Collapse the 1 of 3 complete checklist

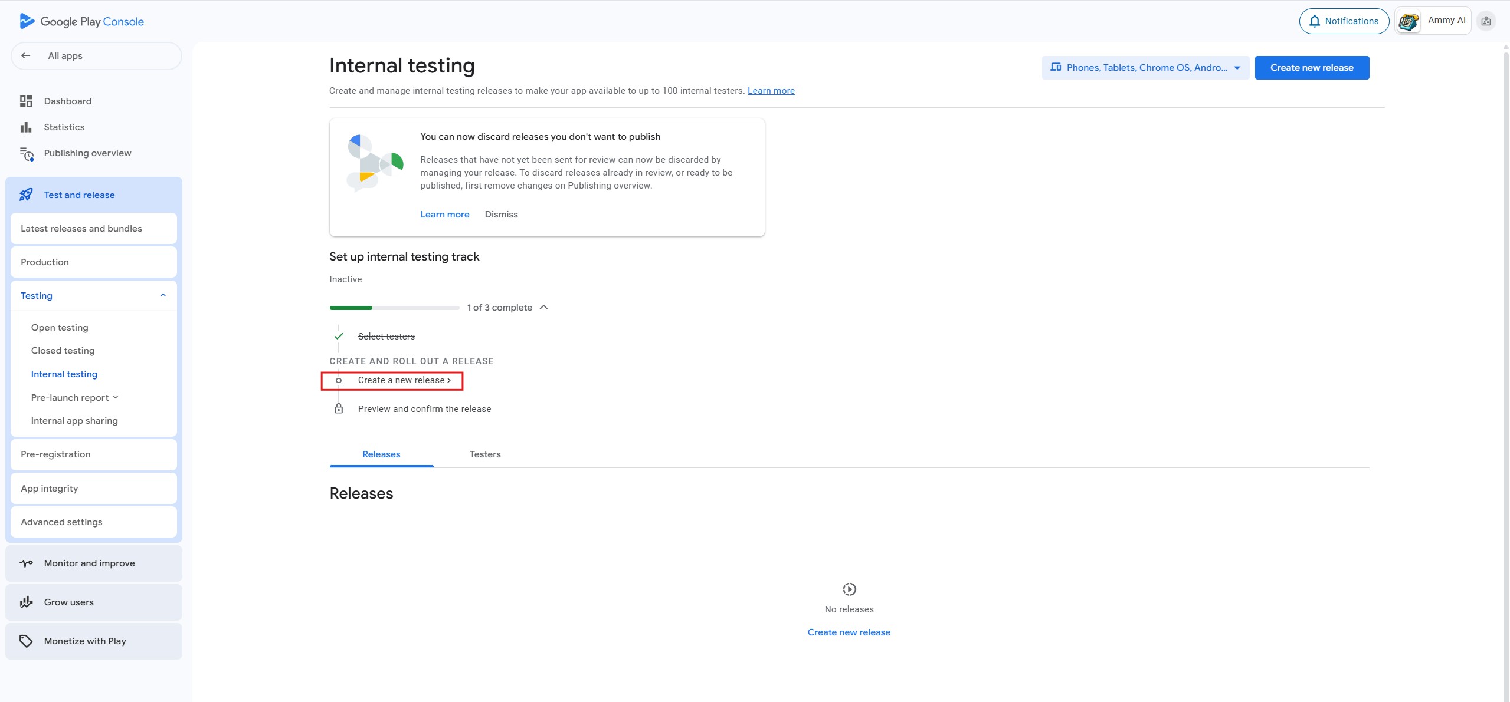point(544,308)
